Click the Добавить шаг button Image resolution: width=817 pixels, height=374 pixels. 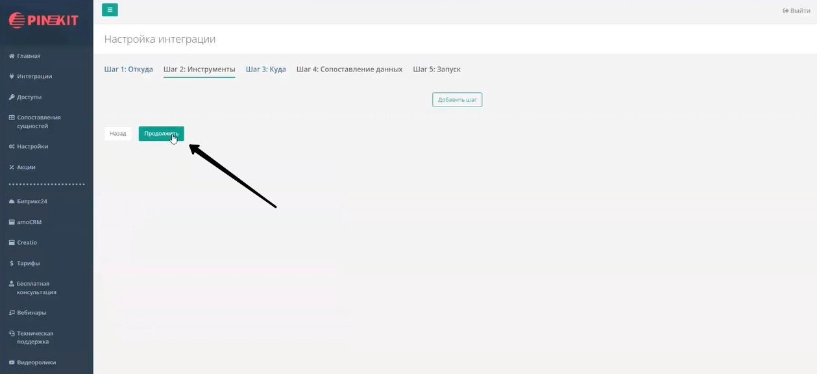(x=457, y=100)
